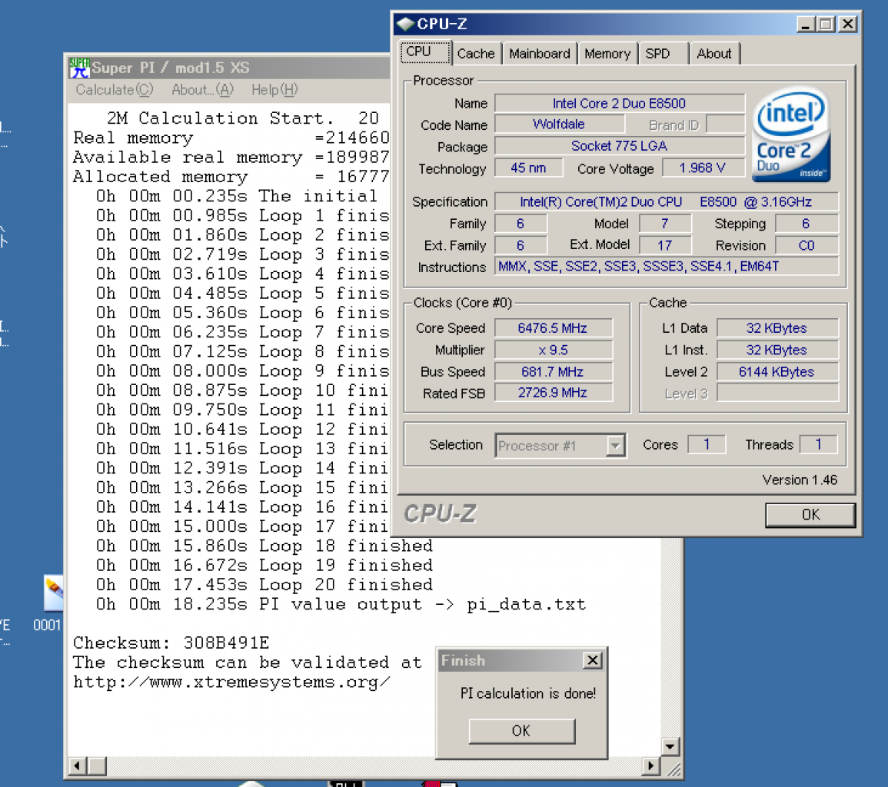Click the Revision value 'C0'

[x=807, y=246]
